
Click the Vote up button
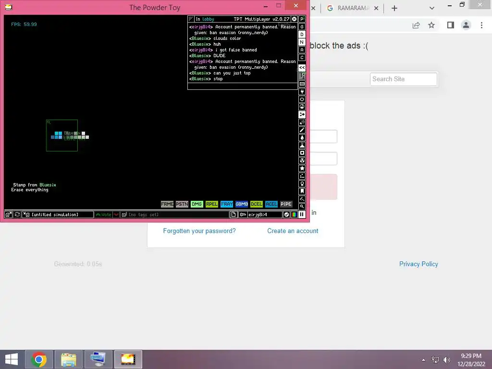click(x=104, y=215)
